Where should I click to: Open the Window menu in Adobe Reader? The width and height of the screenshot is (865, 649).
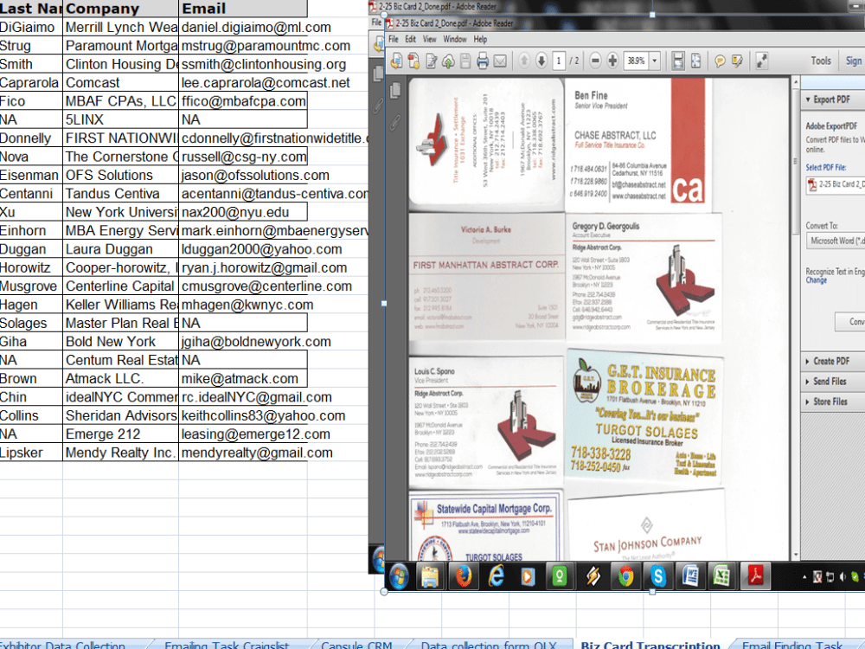pyautogui.click(x=455, y=39)
